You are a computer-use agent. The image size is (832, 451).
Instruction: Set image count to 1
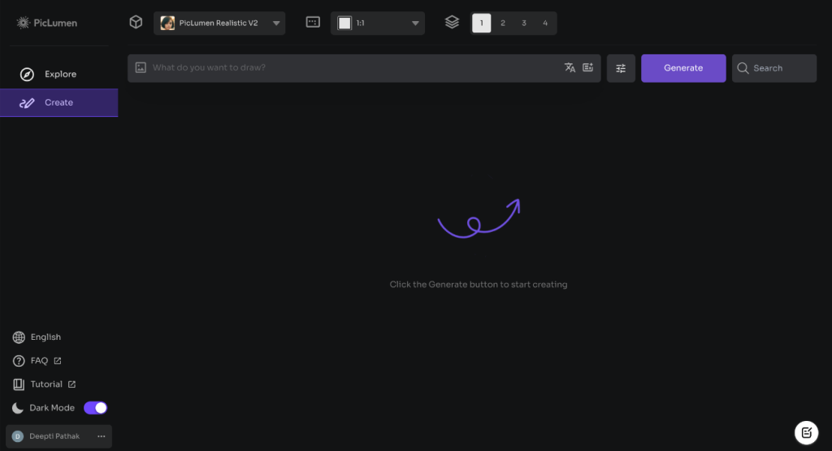pyautogui.click(x=481, y=24)
